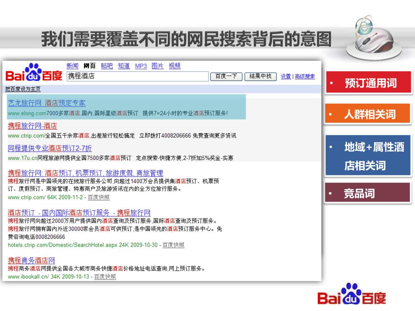Image resolution: width=415 pixels, height=311 pixels.
Task: Open the 艺龙旅行网 酒店预定专家 result
Action: point(47,103)
